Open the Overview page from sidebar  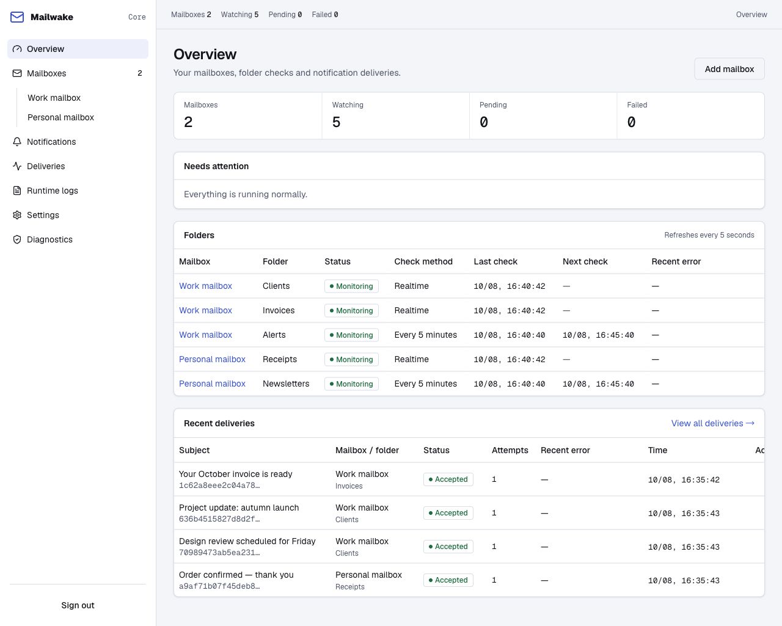click(78, 49)
